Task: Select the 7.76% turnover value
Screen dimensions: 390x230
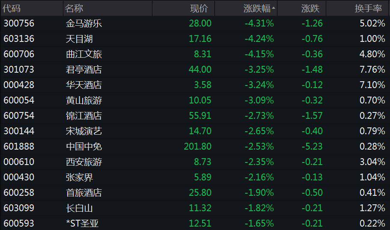Action: pyautogui.click(x=372, y=70)
